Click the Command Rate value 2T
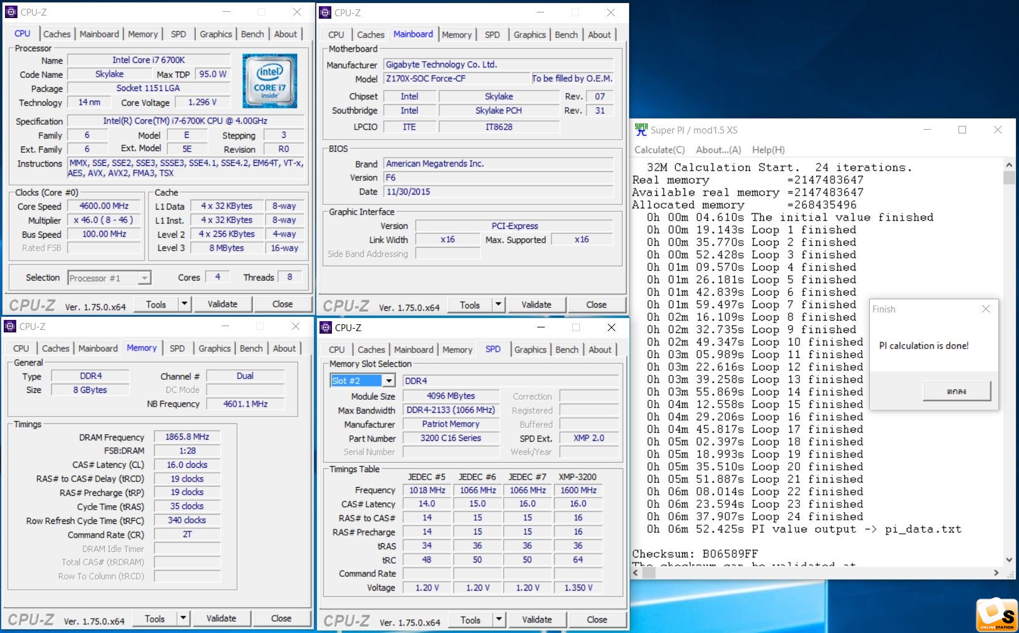The height and width of the screenshot is (633, 1019). click(x=187, y=534)
